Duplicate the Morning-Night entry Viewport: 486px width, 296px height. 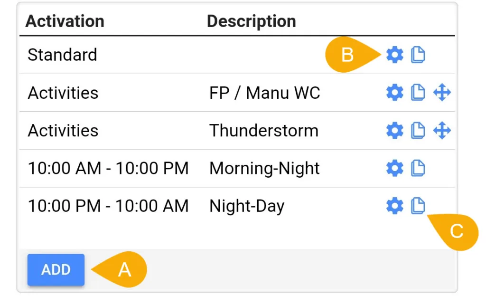click(418, 168)
